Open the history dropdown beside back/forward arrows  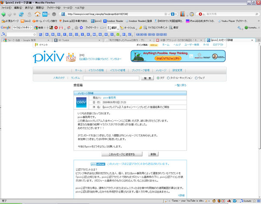[15, 14]
